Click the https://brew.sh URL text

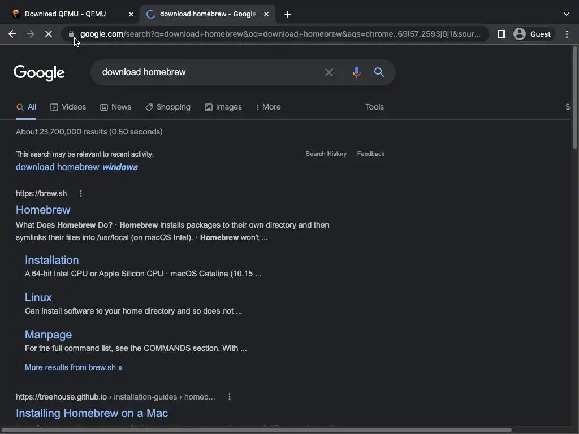[41, 193]
